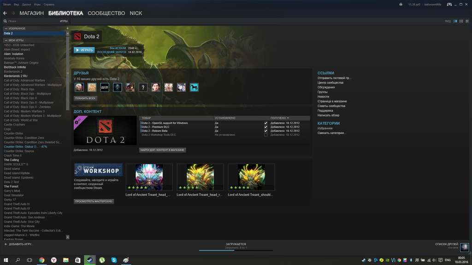Open Windows taskbar search
The width and height of the screenshot is (472, 265).
click(x=18, y=260)
